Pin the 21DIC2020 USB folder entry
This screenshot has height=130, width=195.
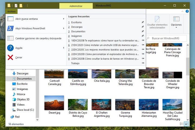pos(143,45)
